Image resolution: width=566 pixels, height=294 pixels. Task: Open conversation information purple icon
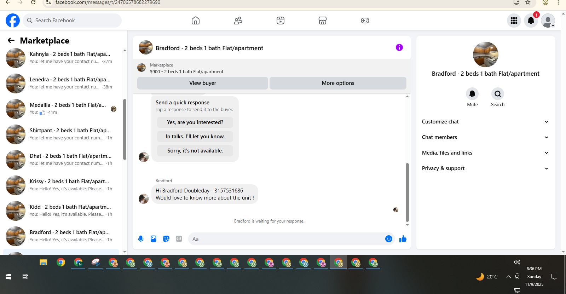tap(399, 47)
